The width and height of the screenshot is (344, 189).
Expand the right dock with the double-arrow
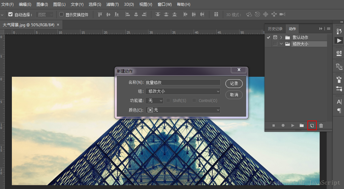(341, 22)
